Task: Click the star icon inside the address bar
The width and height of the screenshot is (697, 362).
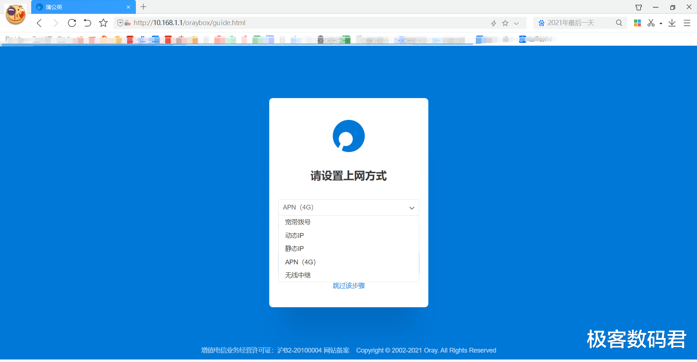Action: click(505, 23)
